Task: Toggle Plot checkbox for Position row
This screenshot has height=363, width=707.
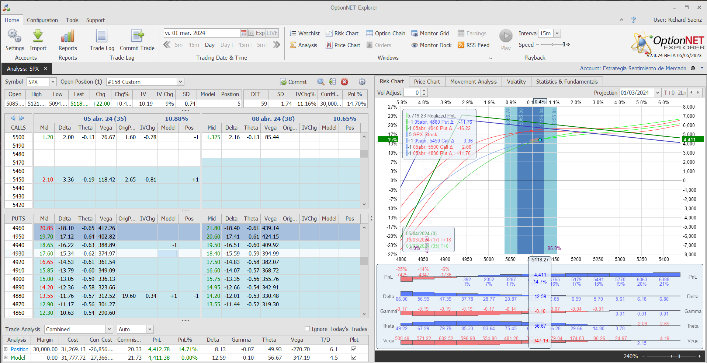Action: pyautogui.click(x=354, y=349)
